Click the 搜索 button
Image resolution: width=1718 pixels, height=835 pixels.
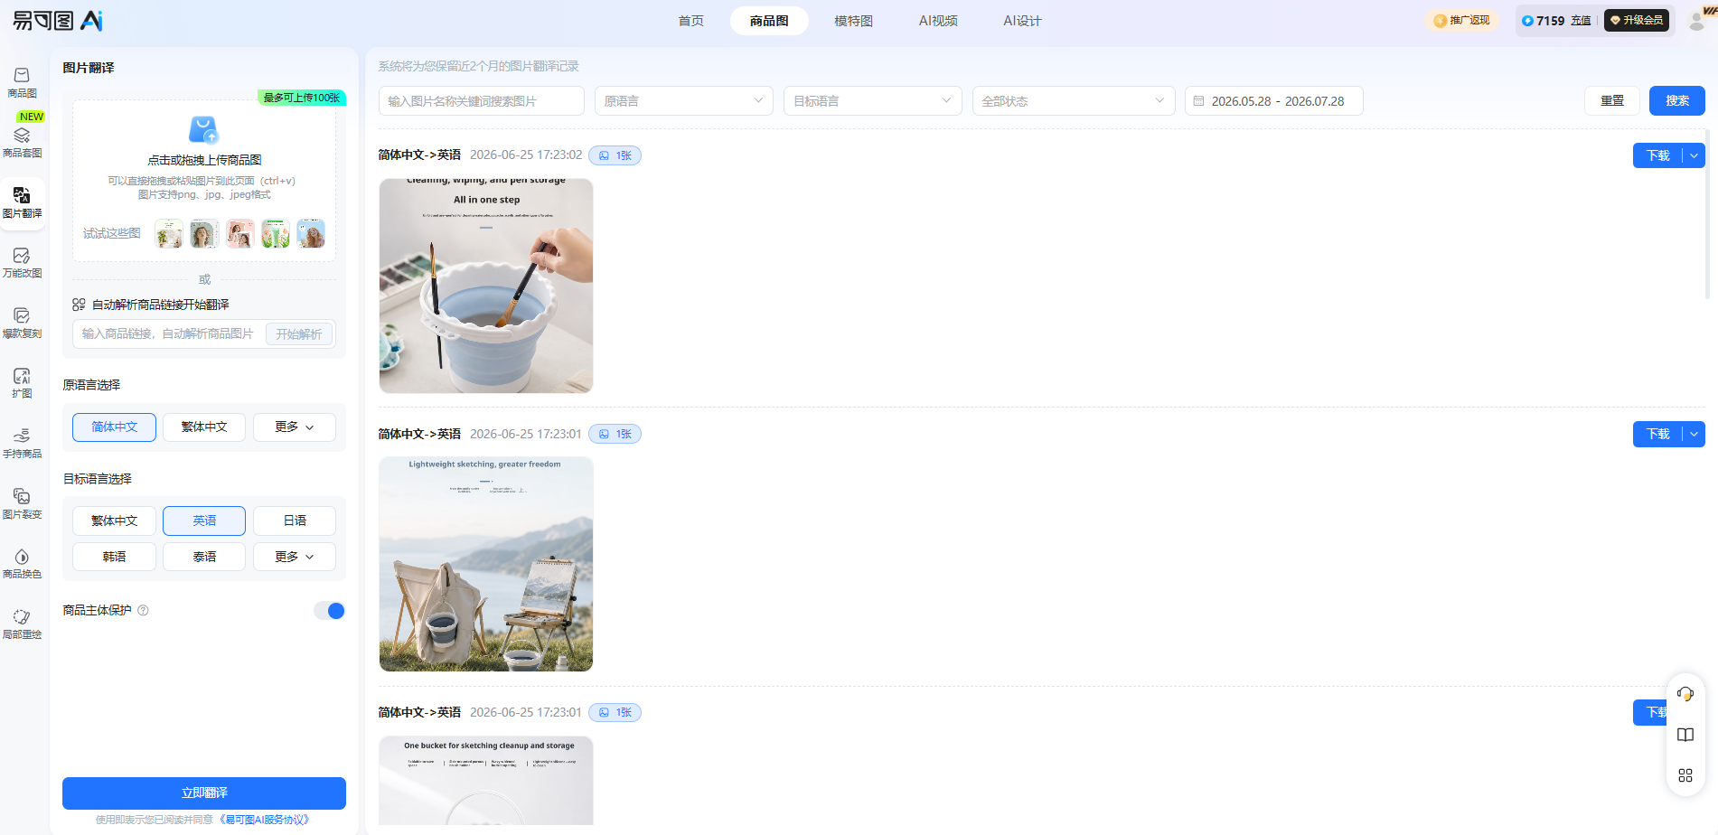[1677, 101]
